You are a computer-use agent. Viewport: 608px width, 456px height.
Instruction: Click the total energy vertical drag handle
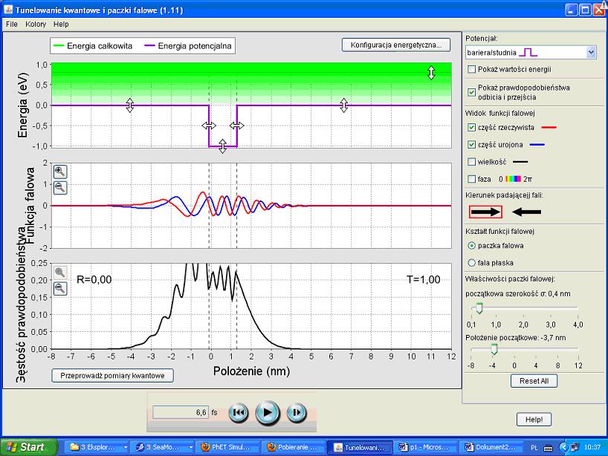(x=431, y=73)
